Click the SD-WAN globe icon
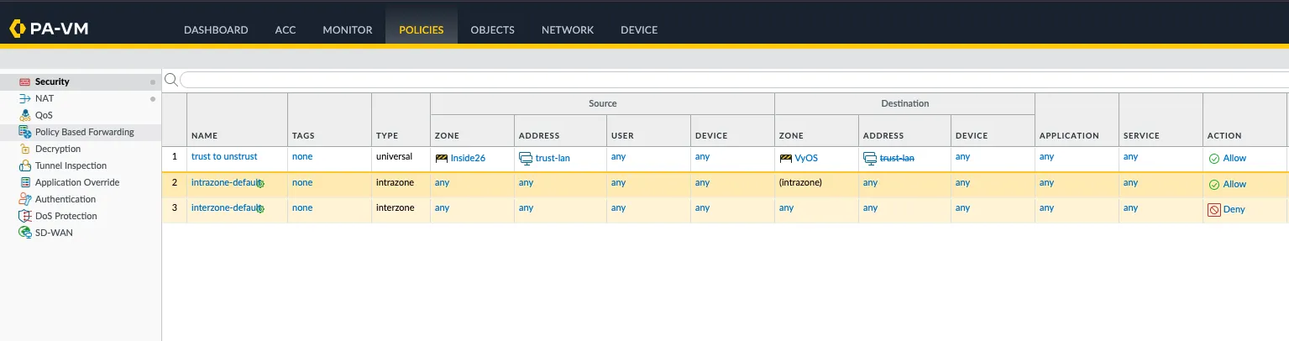The height and width of the screenshot is (341, 1289). pos(24,233)
